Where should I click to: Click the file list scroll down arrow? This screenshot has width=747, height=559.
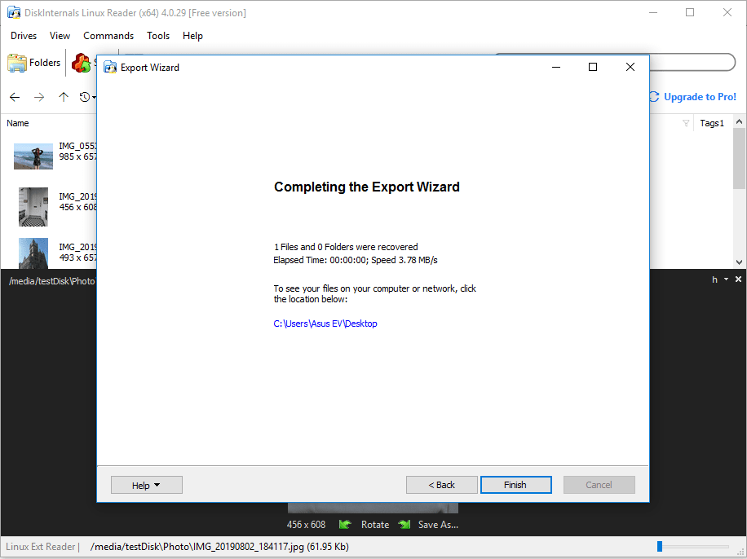coord(740,262)
